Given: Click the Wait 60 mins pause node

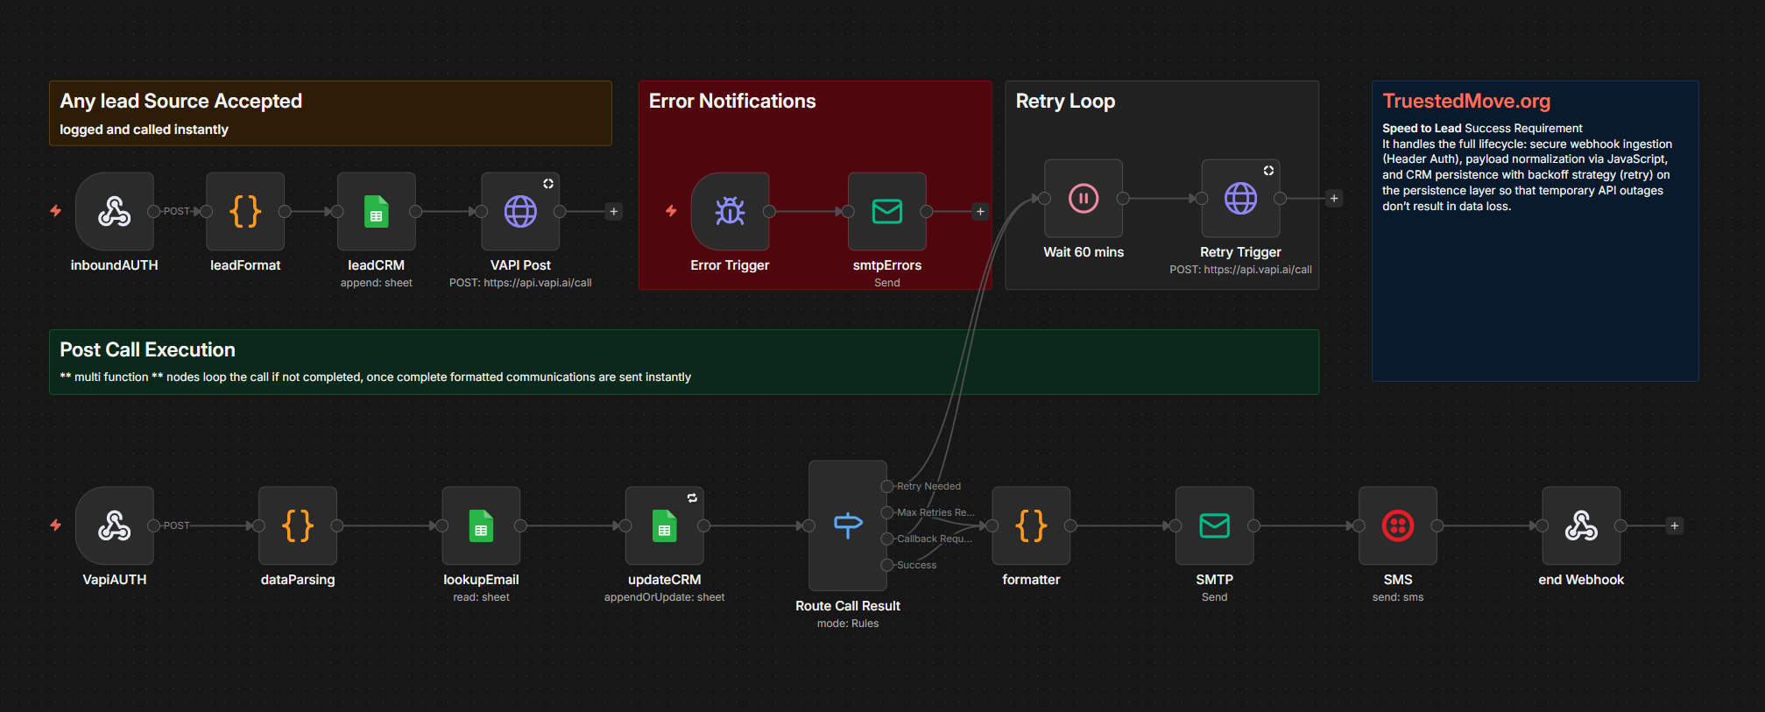Looking at the screenshot, I should [x=1084, y=199].
